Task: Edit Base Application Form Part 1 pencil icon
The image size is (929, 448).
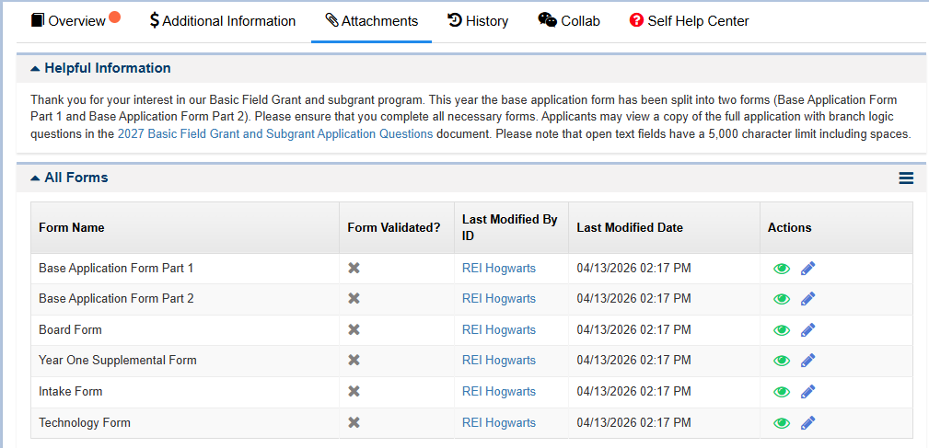Action: 807,269
